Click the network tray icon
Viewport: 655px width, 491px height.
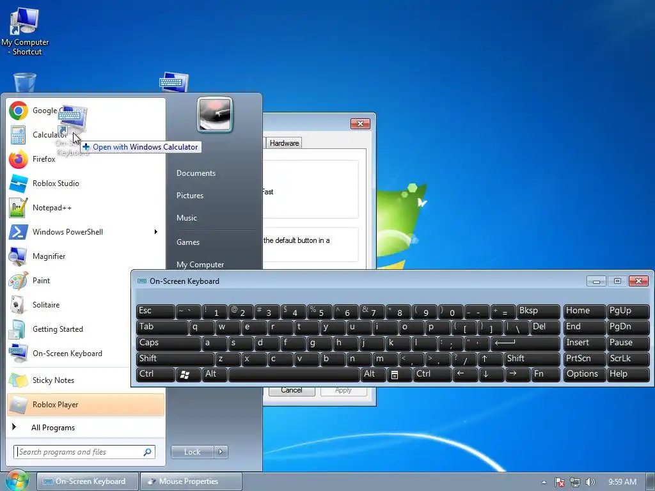pyautogui.click(x=575, y=482)
